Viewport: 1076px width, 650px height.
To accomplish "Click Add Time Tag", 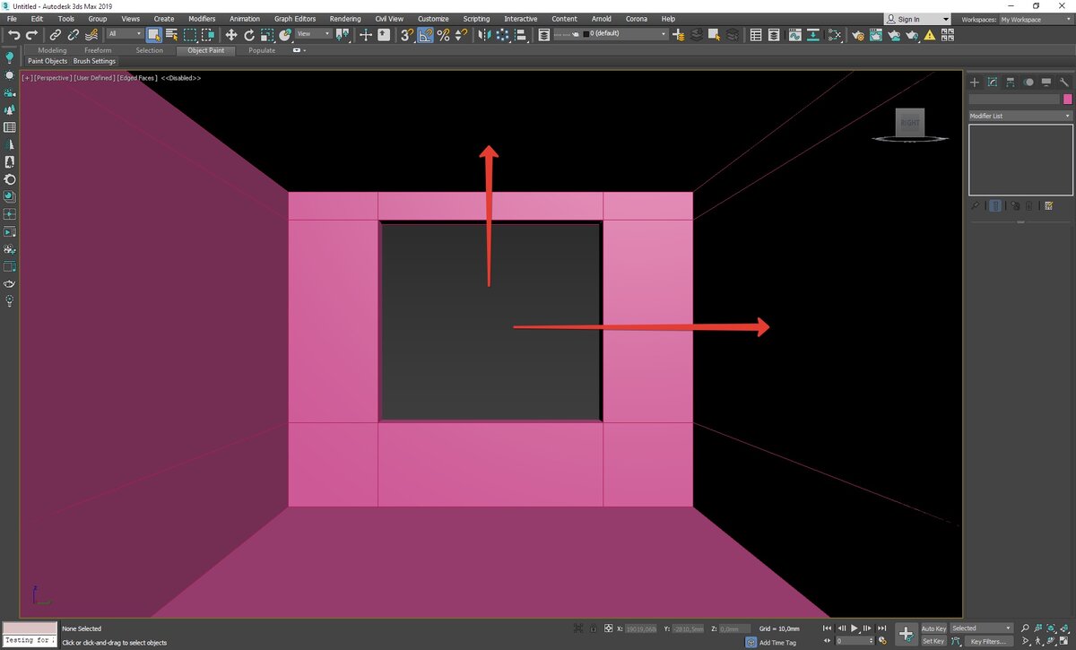I will click(x=777, y=642).
